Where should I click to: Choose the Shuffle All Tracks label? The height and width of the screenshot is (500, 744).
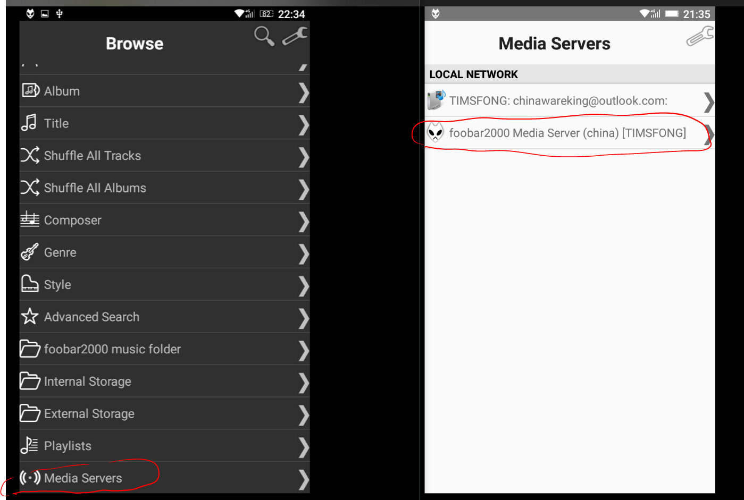93,156
